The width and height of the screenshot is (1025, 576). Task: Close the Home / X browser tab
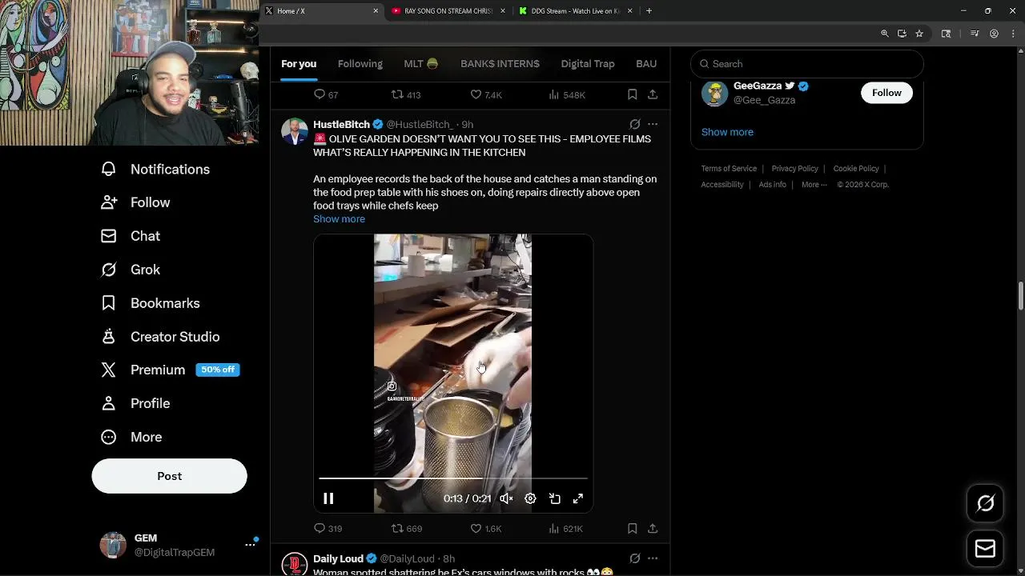pyautogui.click(x=376, y=11)
